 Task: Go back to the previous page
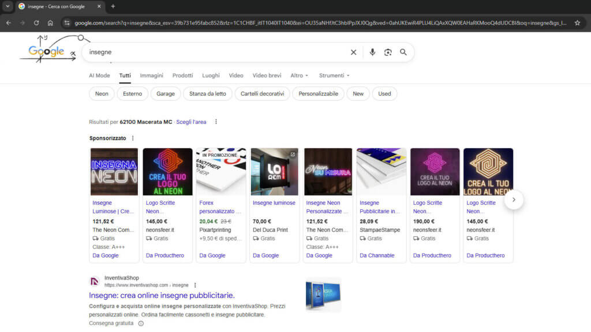(8, 23)
